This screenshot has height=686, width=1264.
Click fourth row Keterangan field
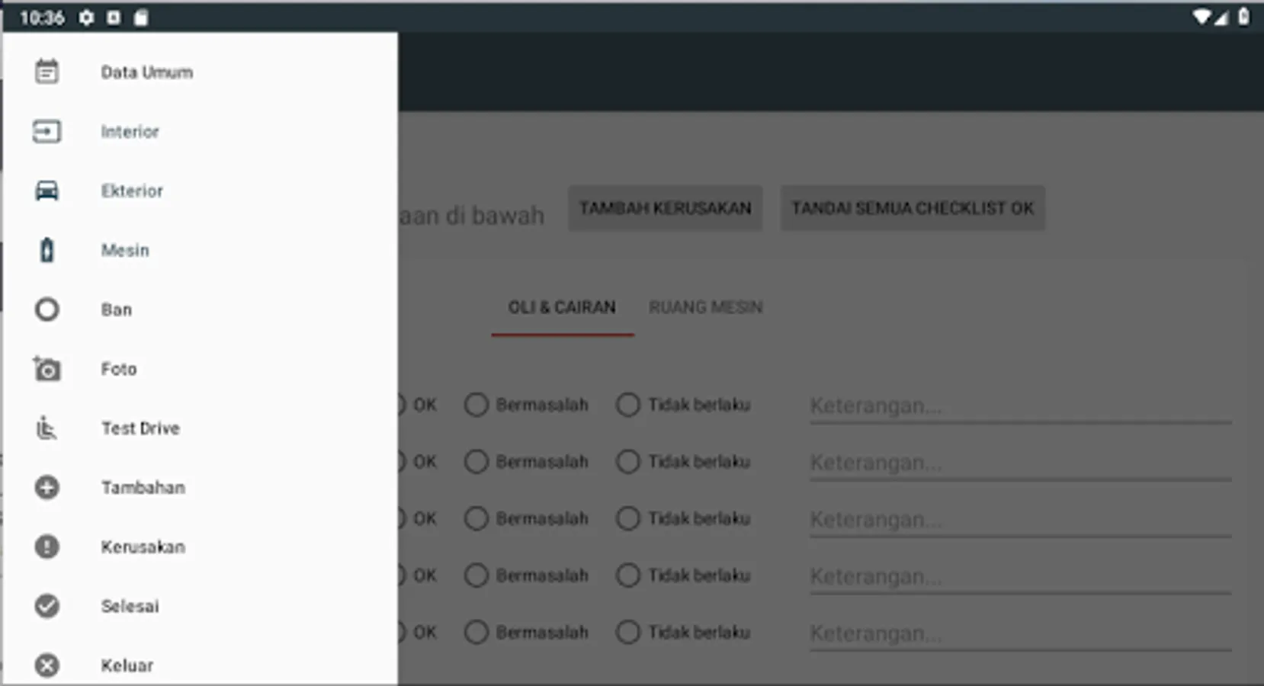[1020, 576]
